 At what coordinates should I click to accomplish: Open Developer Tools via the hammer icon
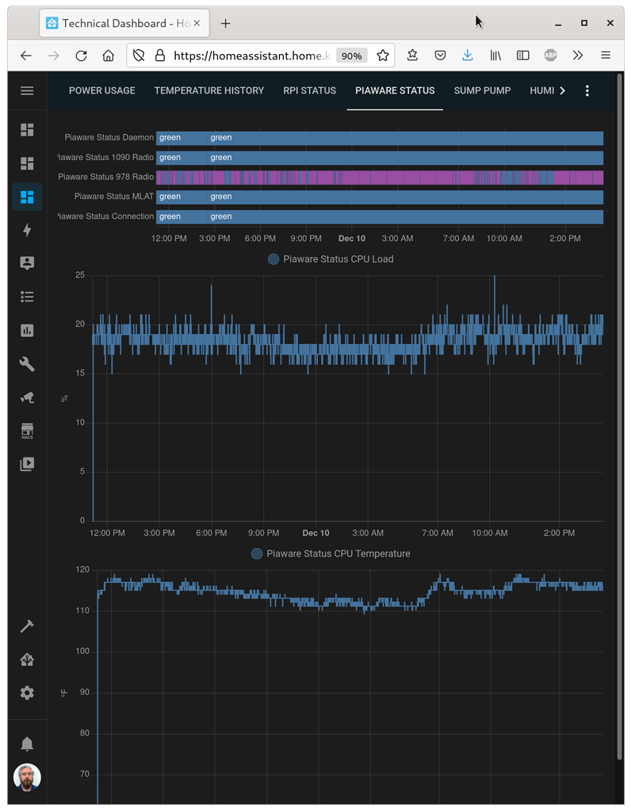click(x=27, y=626)
